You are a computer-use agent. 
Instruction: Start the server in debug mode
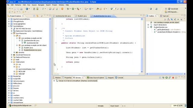tap(163, 78)
